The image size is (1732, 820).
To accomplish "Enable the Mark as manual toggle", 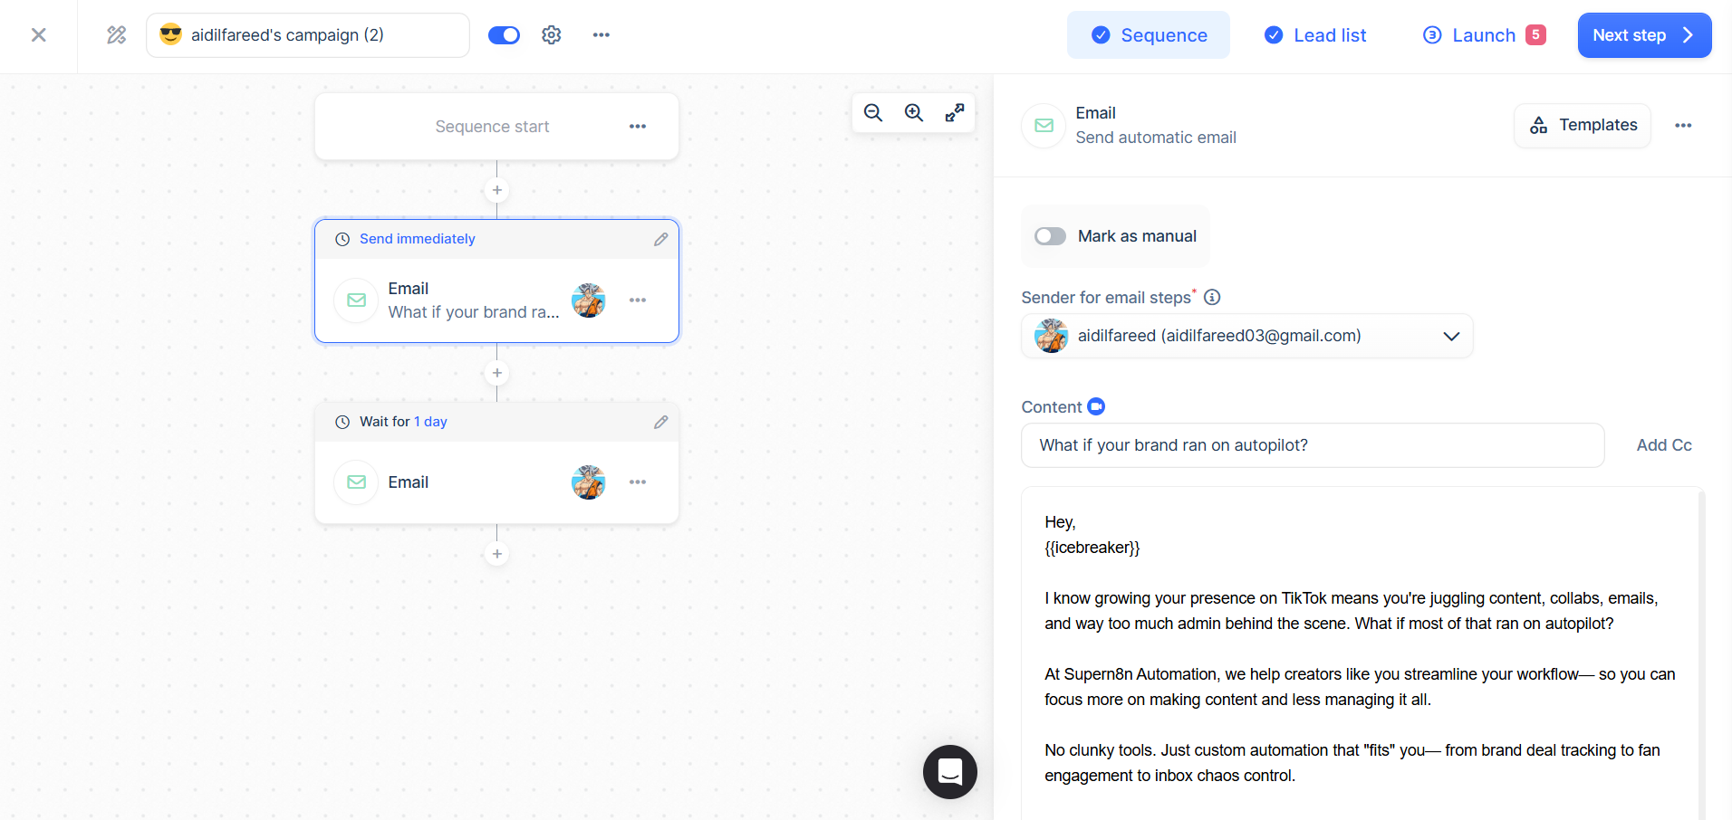I will coord(1049,236).
